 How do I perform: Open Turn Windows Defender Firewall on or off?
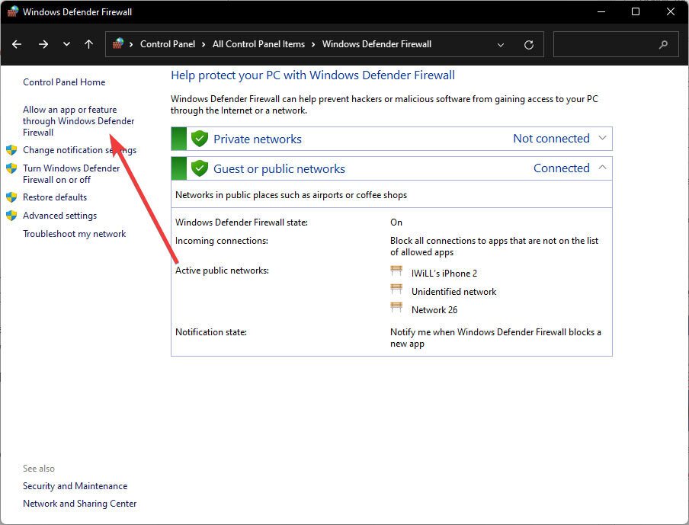(71, 174)
